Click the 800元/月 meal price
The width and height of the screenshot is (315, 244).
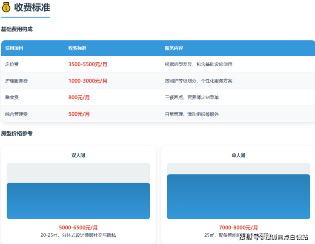click(79, 98)
